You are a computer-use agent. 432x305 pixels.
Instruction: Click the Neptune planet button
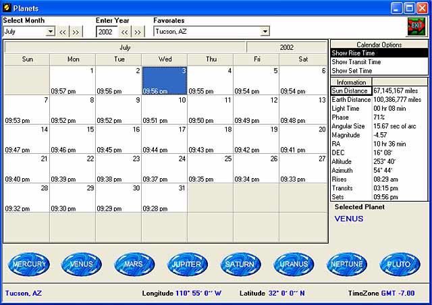point(347,265)
